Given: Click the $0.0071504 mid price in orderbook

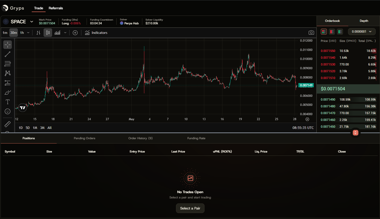Looking at the screenshot, I should [x=333, y=89].
